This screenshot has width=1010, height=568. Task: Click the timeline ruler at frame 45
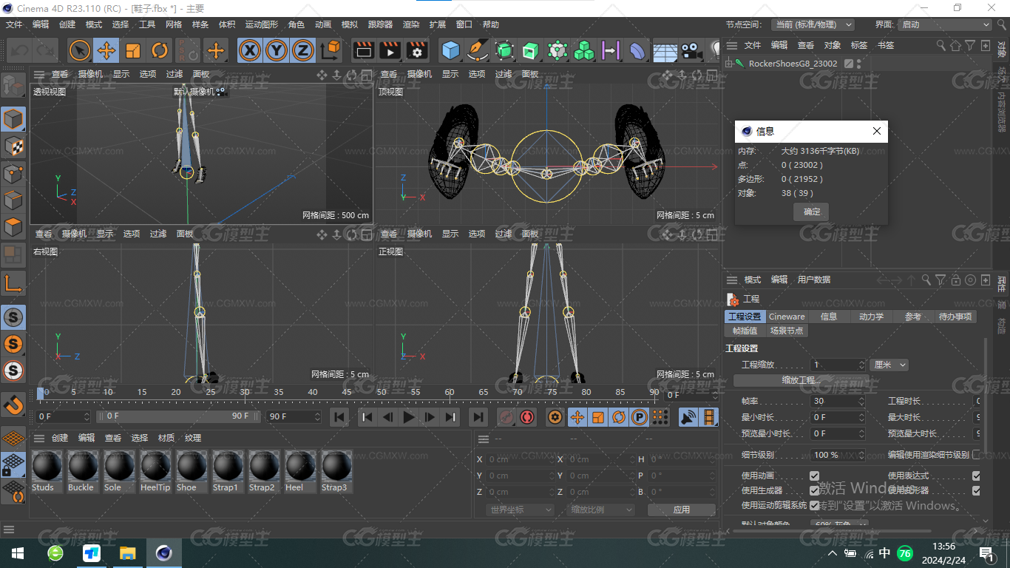[x=347, y=392]
